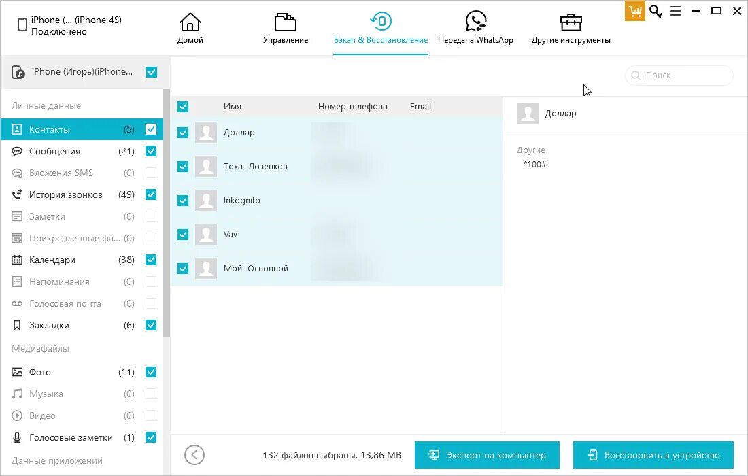Open the Управление folder icon

(286, 22)
